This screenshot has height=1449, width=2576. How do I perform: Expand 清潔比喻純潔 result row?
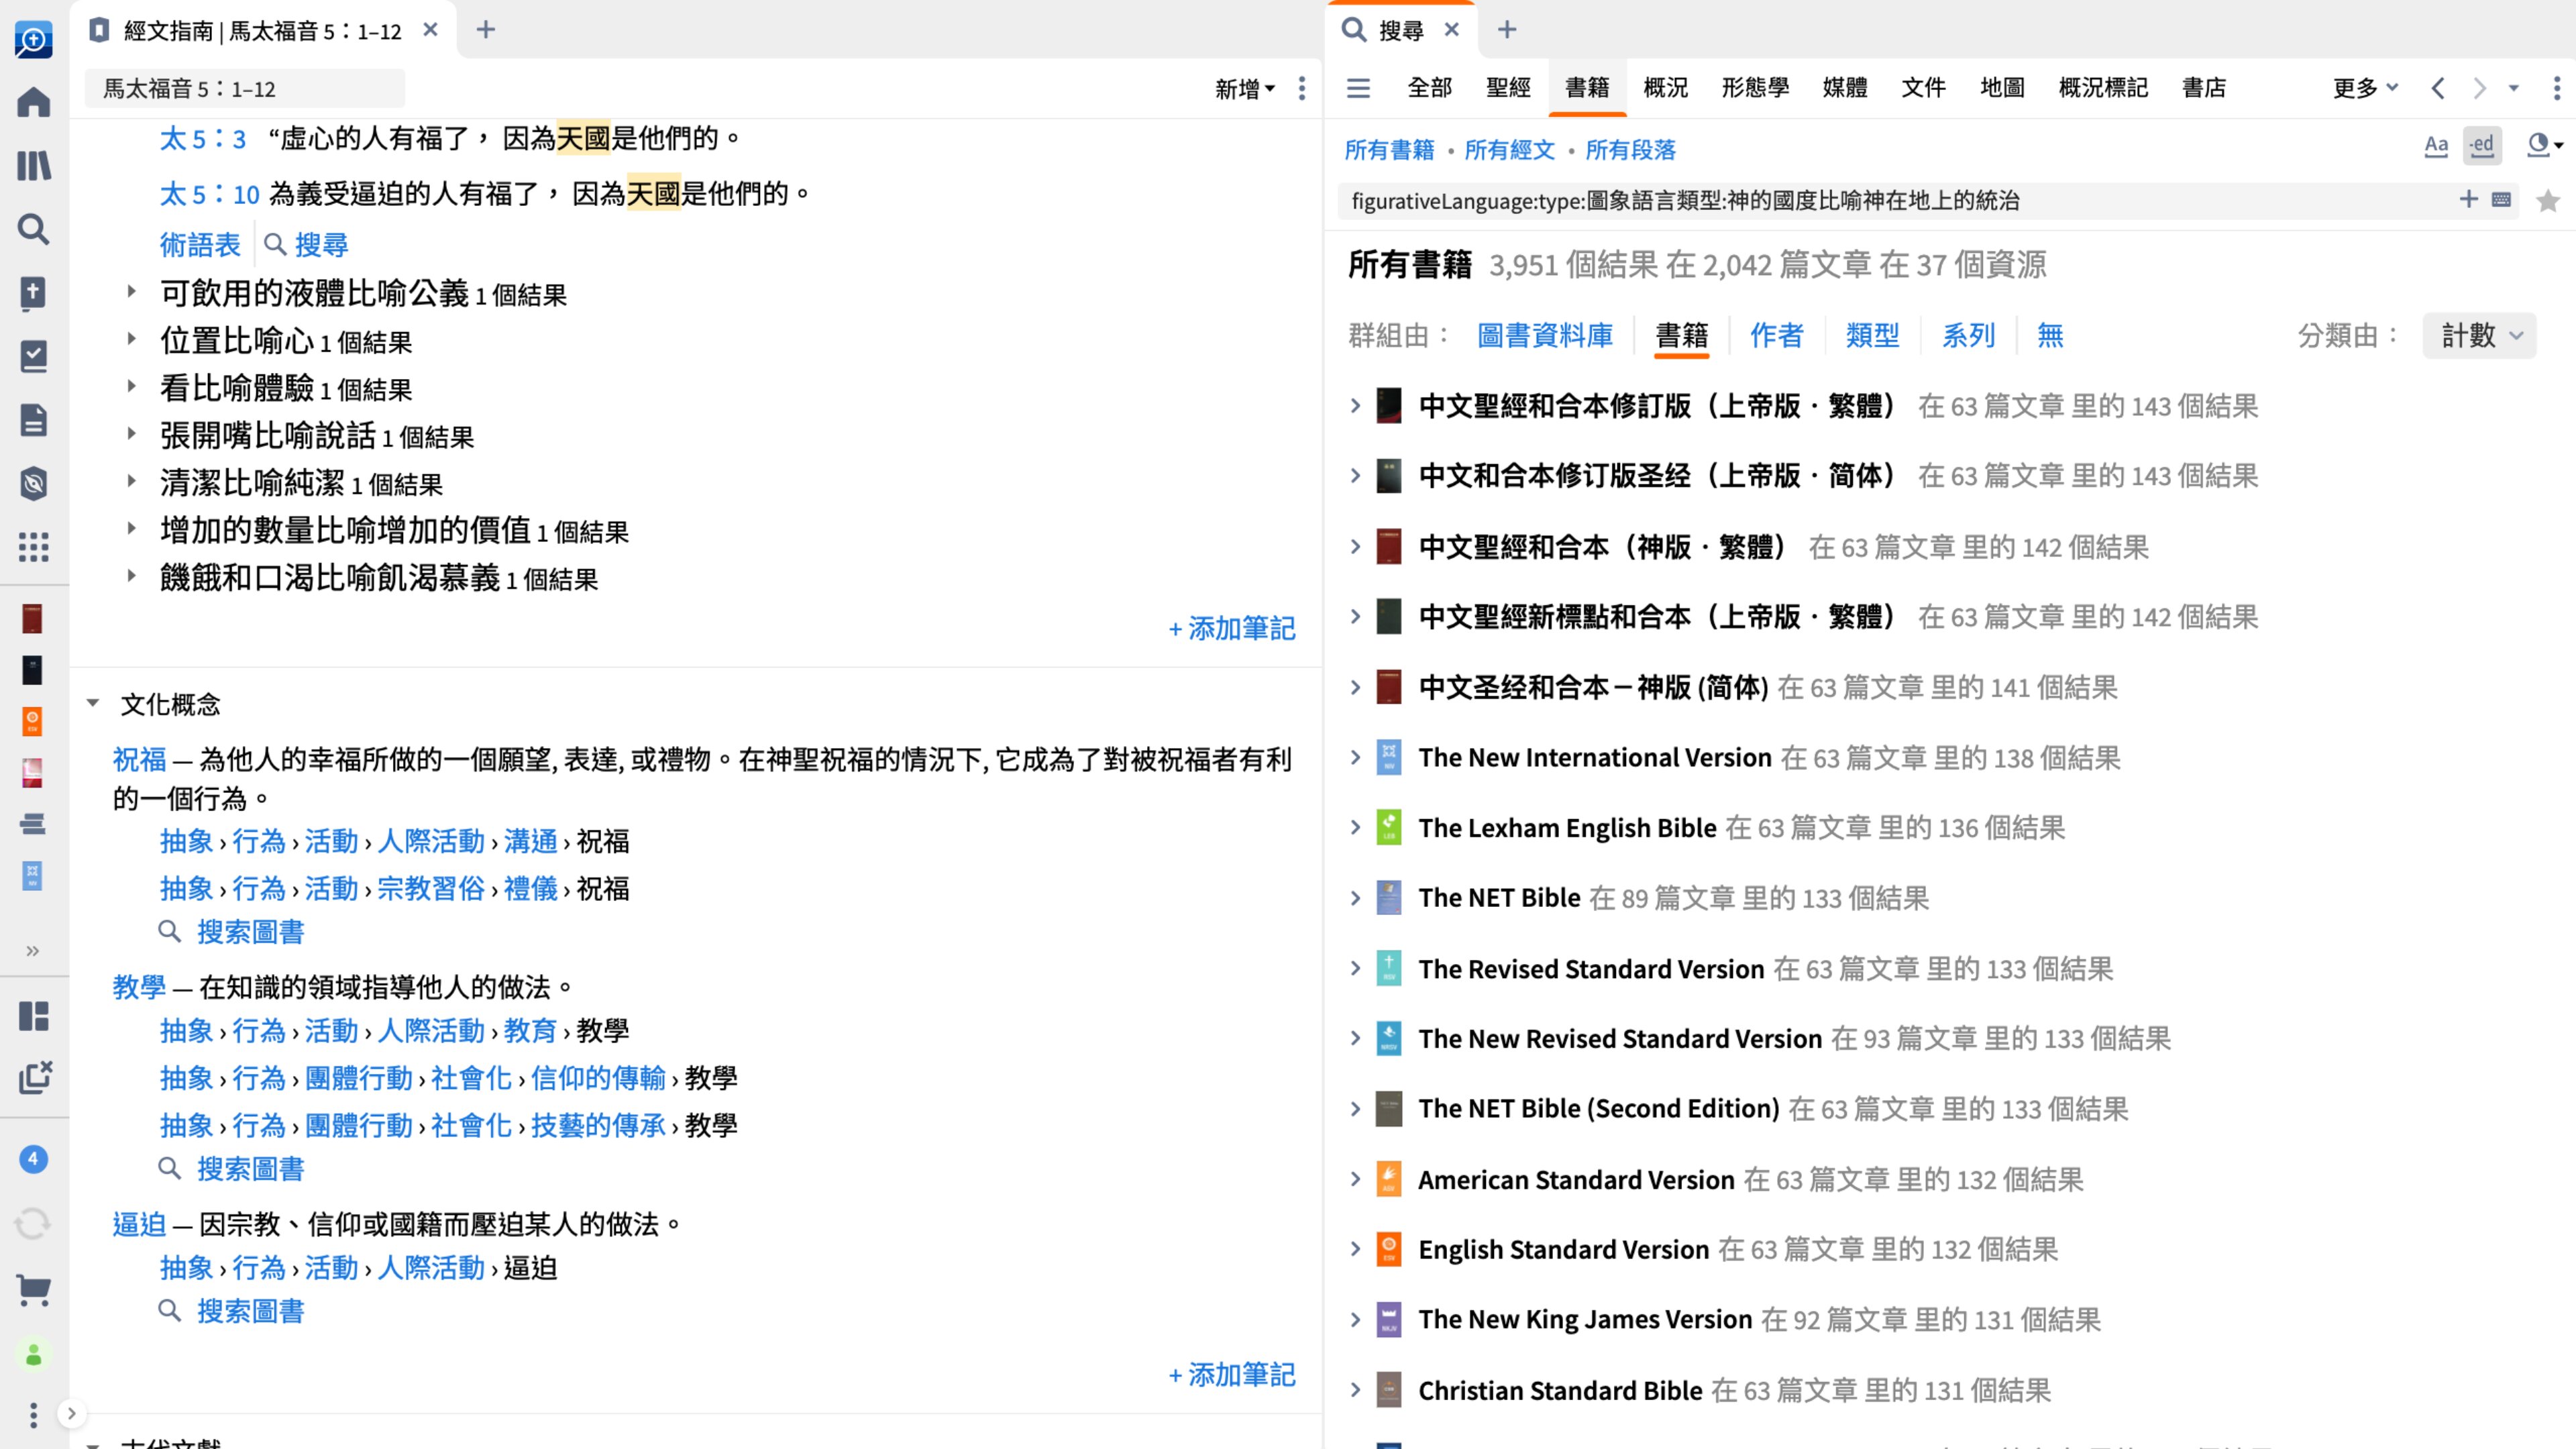coord(131,481)
